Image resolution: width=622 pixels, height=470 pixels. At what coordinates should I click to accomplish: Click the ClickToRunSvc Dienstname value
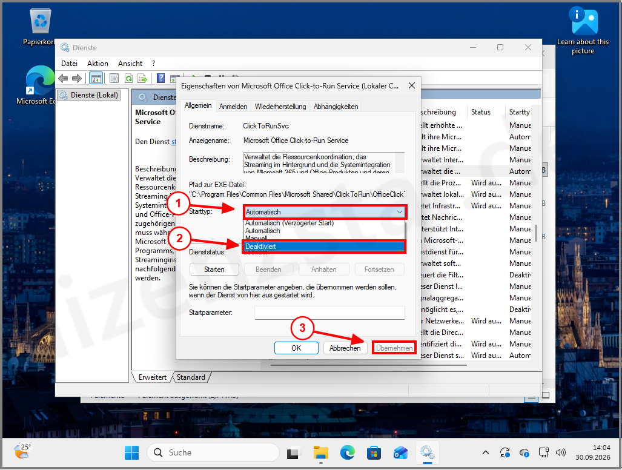pyautogui.click(x=266, y=126)
